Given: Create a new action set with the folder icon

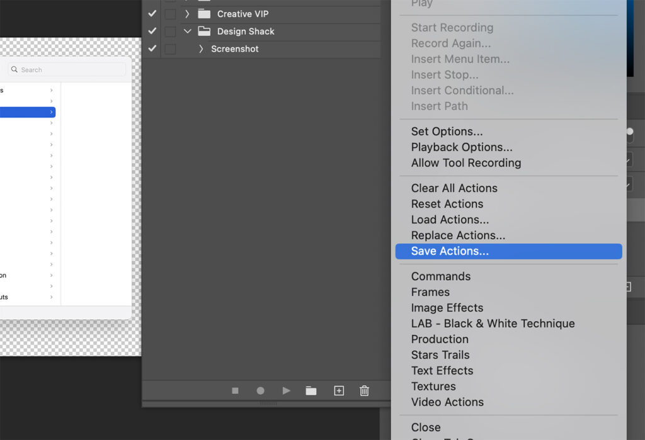Looking at the screenshot, I should pos(311,390).
